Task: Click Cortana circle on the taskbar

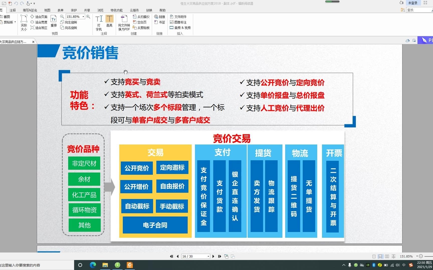Action: click(x=80, y=265)
